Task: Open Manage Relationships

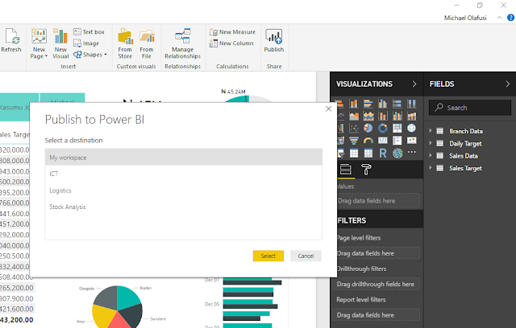Action: [x=183, y=43]
